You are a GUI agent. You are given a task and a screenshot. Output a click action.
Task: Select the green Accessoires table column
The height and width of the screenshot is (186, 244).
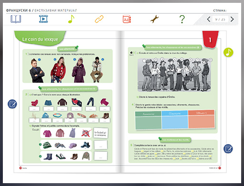click(148, 120)
